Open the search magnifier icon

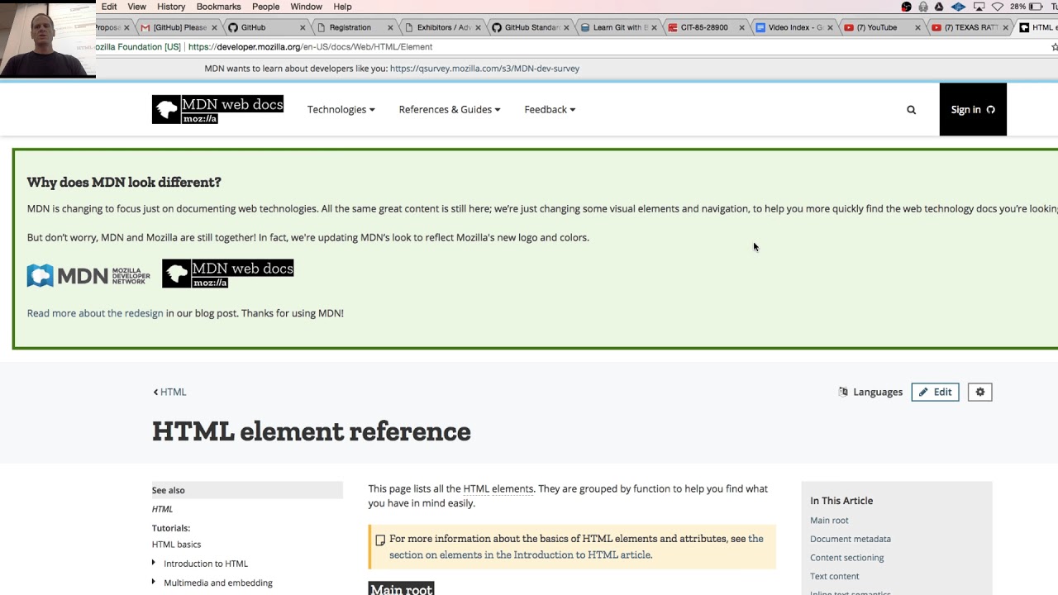tap(911, 109)
